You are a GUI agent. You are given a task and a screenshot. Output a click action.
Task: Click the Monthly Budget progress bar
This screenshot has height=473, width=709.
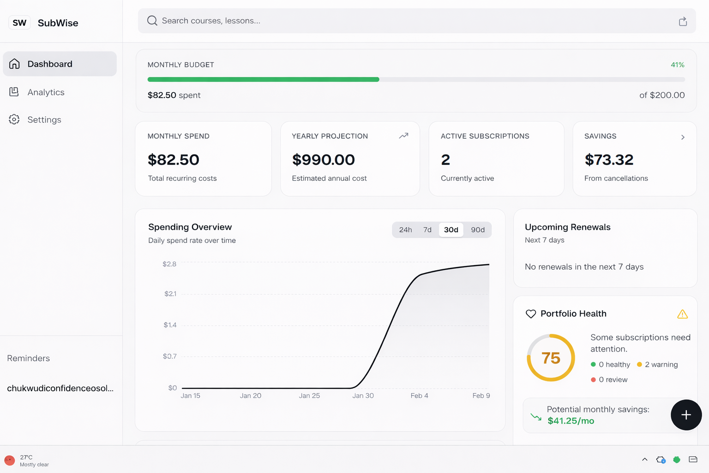point(416,79)
